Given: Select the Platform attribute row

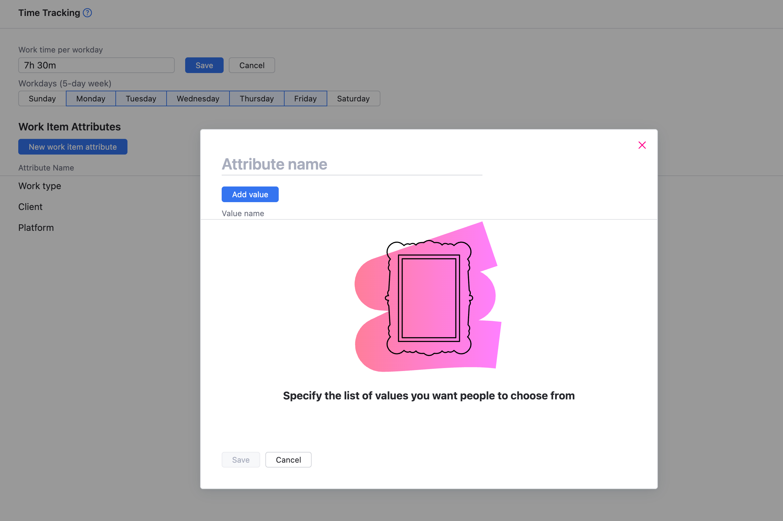Looking at the screenshot, I should click(x=36, y=228).
